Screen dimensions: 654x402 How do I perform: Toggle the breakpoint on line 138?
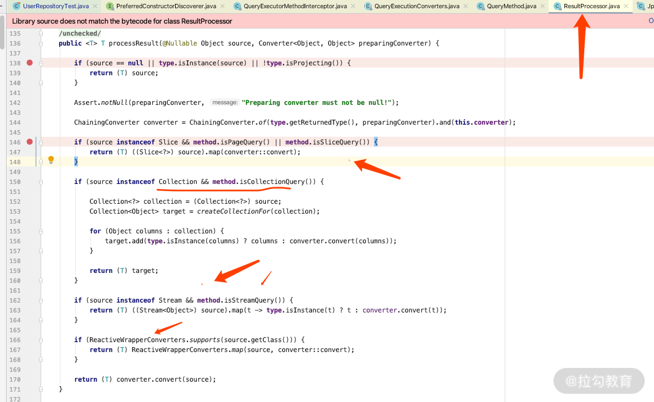point(30,63)
